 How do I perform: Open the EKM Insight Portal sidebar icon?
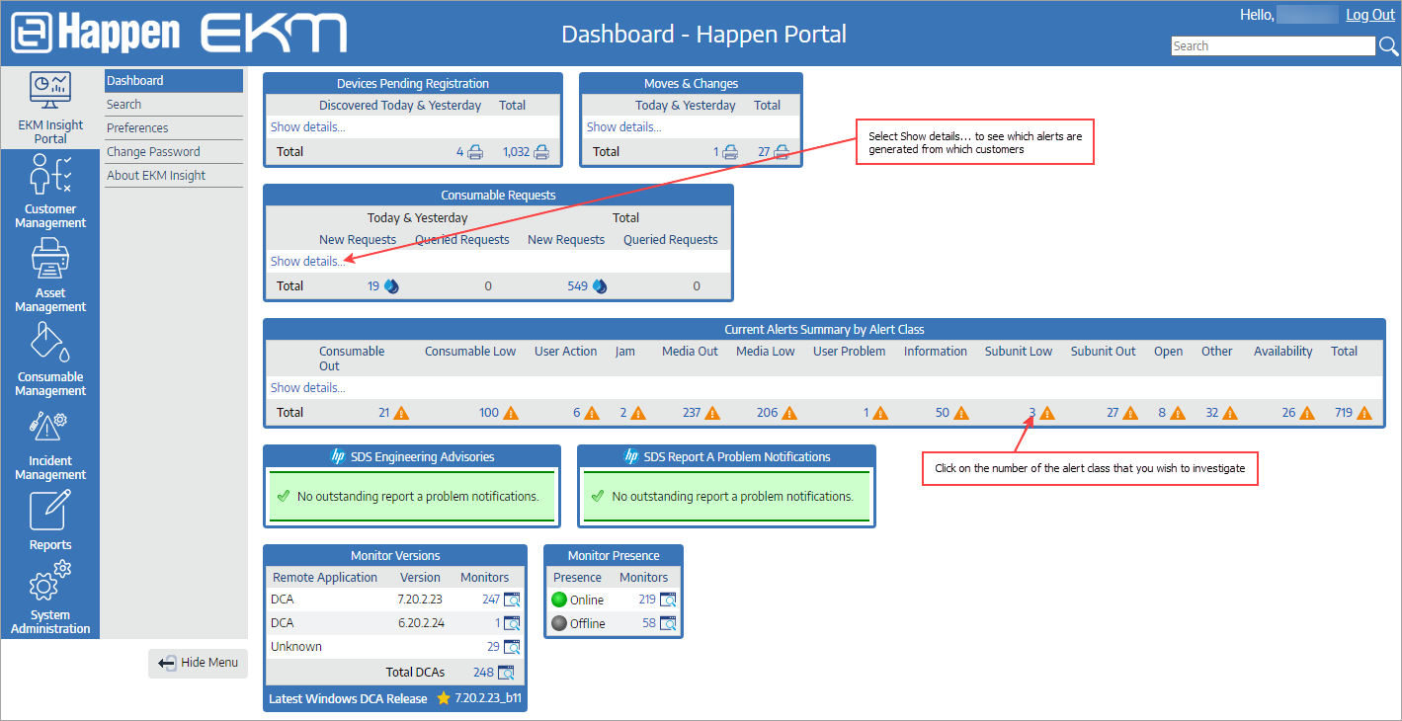[50, 91]
